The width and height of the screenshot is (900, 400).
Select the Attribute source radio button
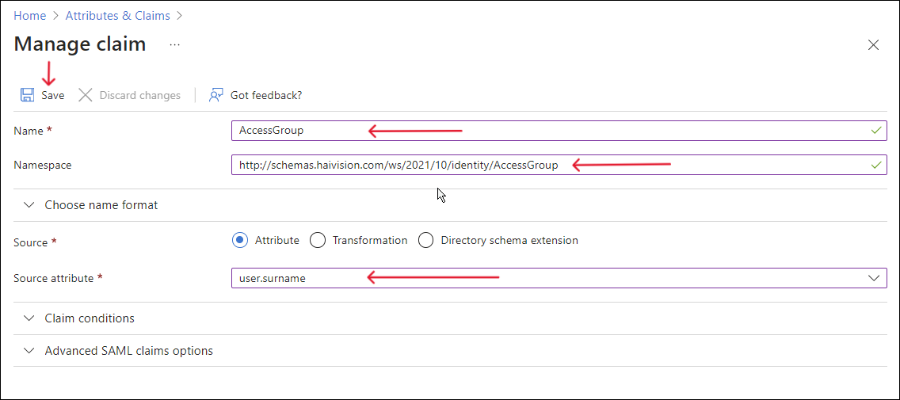point(240,240)
